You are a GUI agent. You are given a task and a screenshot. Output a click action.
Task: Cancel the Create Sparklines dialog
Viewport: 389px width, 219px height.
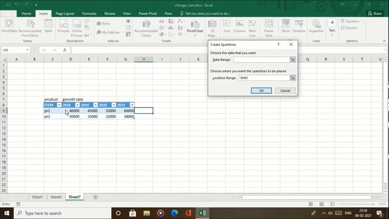(x=285, y=91)
